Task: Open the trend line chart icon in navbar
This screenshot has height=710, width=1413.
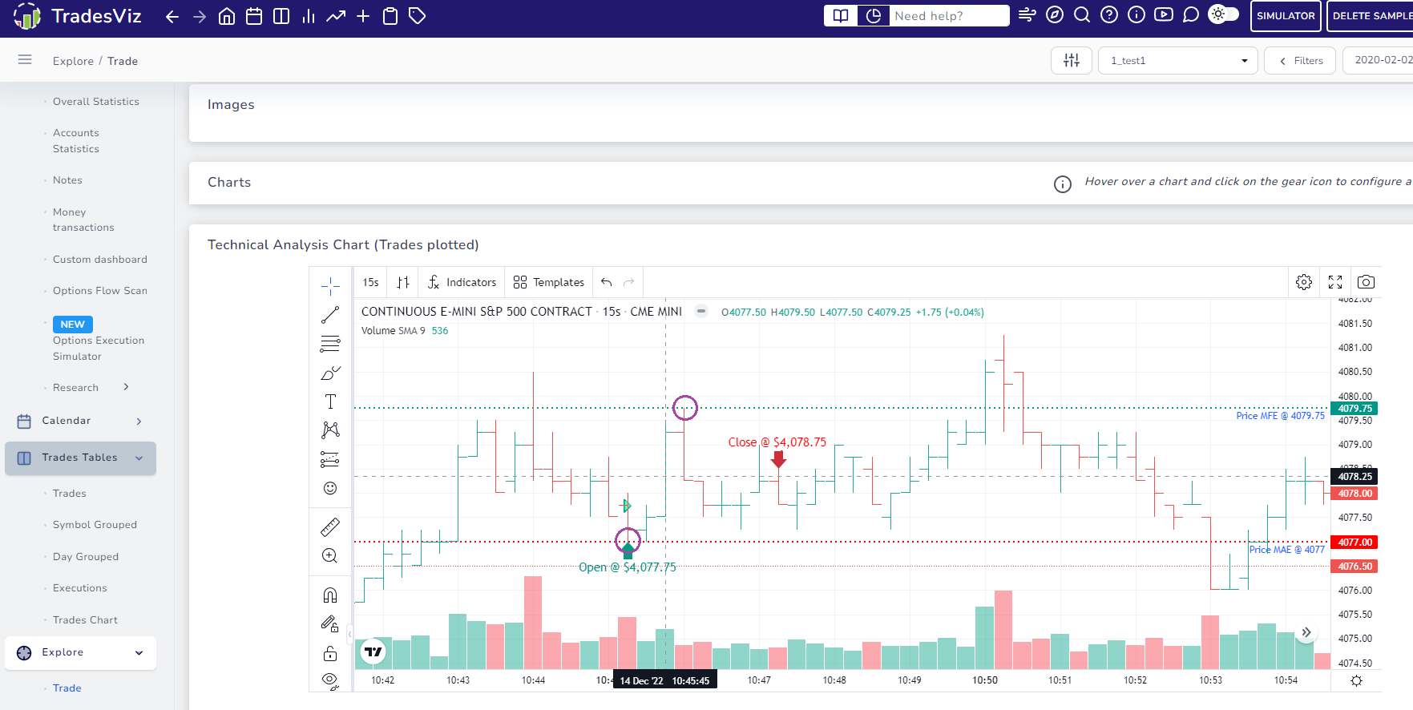Action: point(336,16)
